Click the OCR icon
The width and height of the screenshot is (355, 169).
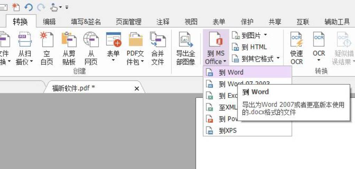(x=319, y=39)
